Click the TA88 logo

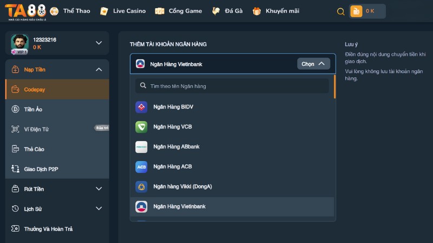click(x=25, y=11)
